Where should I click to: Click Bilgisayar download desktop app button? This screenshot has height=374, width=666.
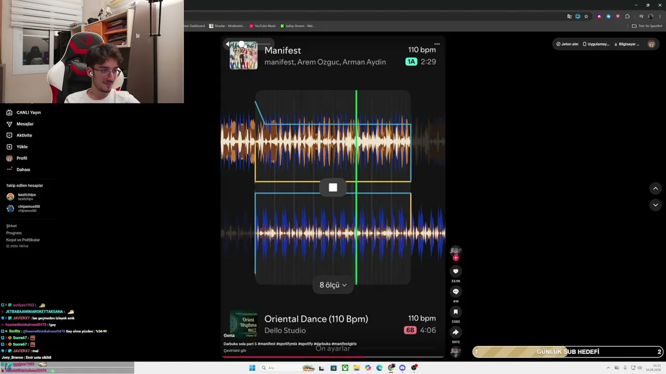point(627,44)
